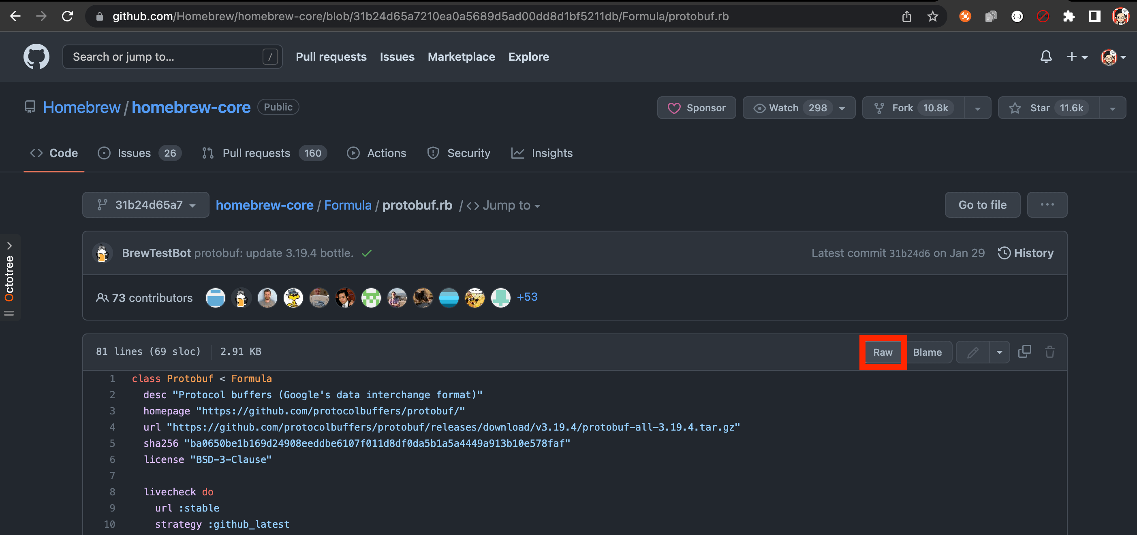Open the plus create-new dropdown
This screenshot has width=1137, height=535.
1077,57
